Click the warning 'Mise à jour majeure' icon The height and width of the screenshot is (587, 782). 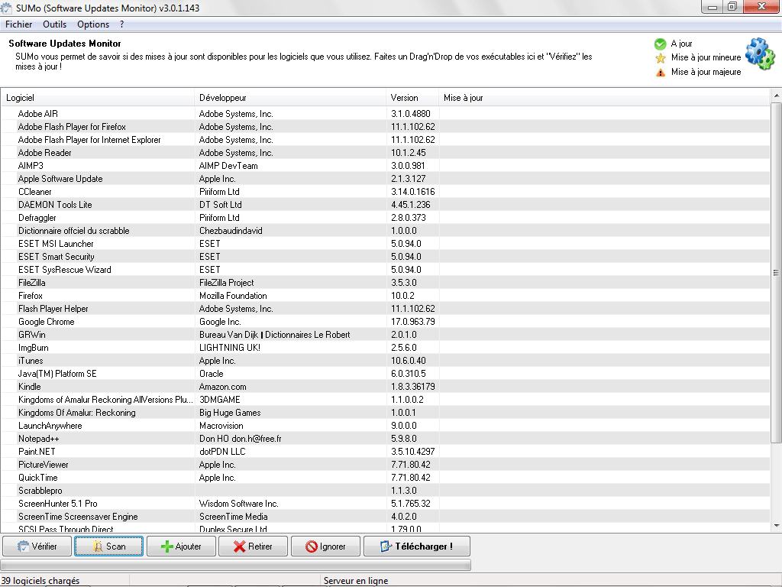coord(661,73)
